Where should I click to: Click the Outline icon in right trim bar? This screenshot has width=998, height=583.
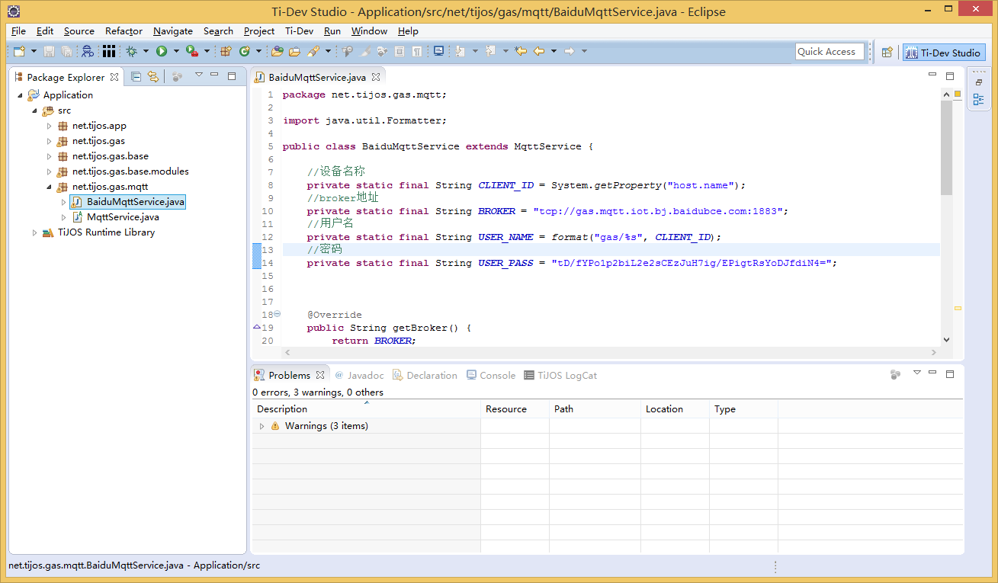coord(978,99)
